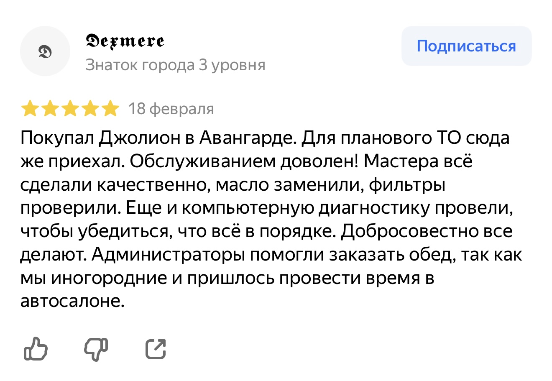Click the third (middle) rating star
Screen dimensions: 552x381
coord(70,109)
